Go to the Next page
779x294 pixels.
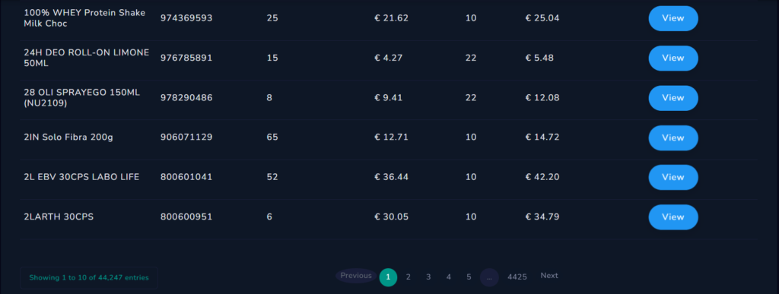point(549,276)
